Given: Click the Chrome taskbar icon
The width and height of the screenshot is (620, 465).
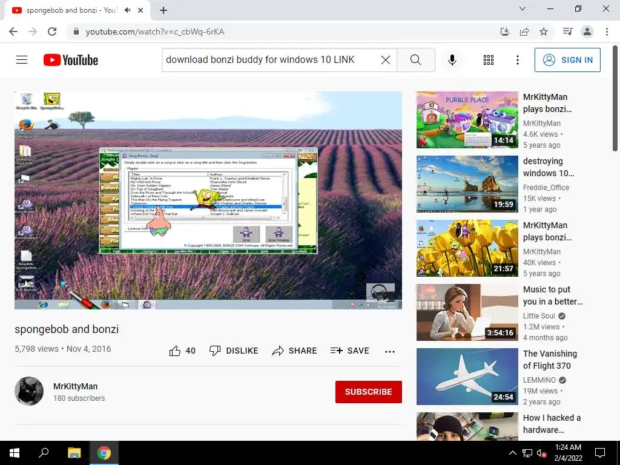Looking at the screenshot, I should [x=104, y=453].
